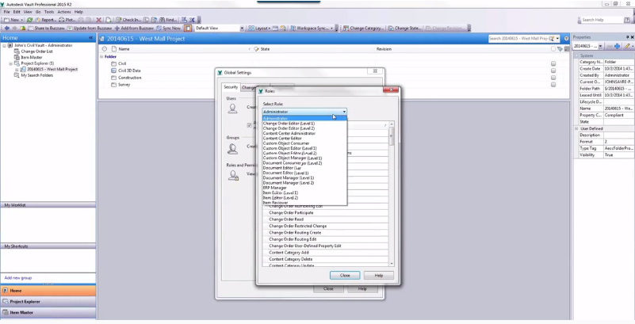635x324 pixels.
Task: Launch the Plot tool
Action: tap(67, 20)
